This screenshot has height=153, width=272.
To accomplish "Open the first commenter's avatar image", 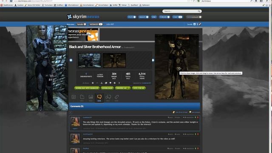I will click(x=75, y=122).
